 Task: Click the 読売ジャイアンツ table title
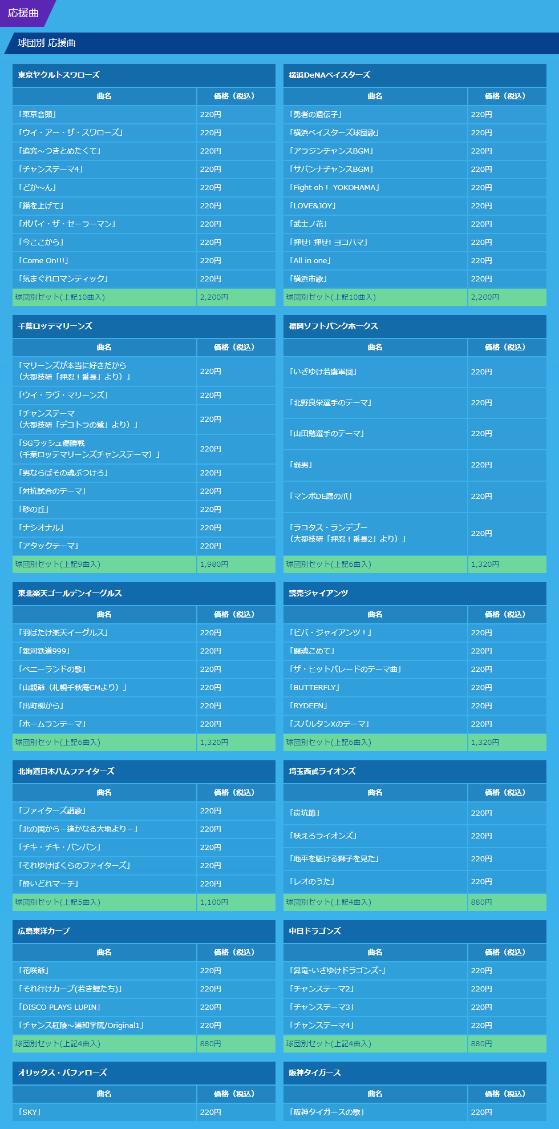415,594
